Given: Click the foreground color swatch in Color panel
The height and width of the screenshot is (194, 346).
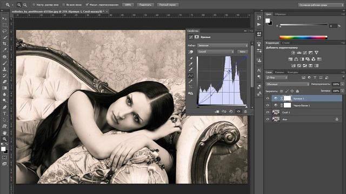Looking at the screenshot, I should (x=268, y=20).
